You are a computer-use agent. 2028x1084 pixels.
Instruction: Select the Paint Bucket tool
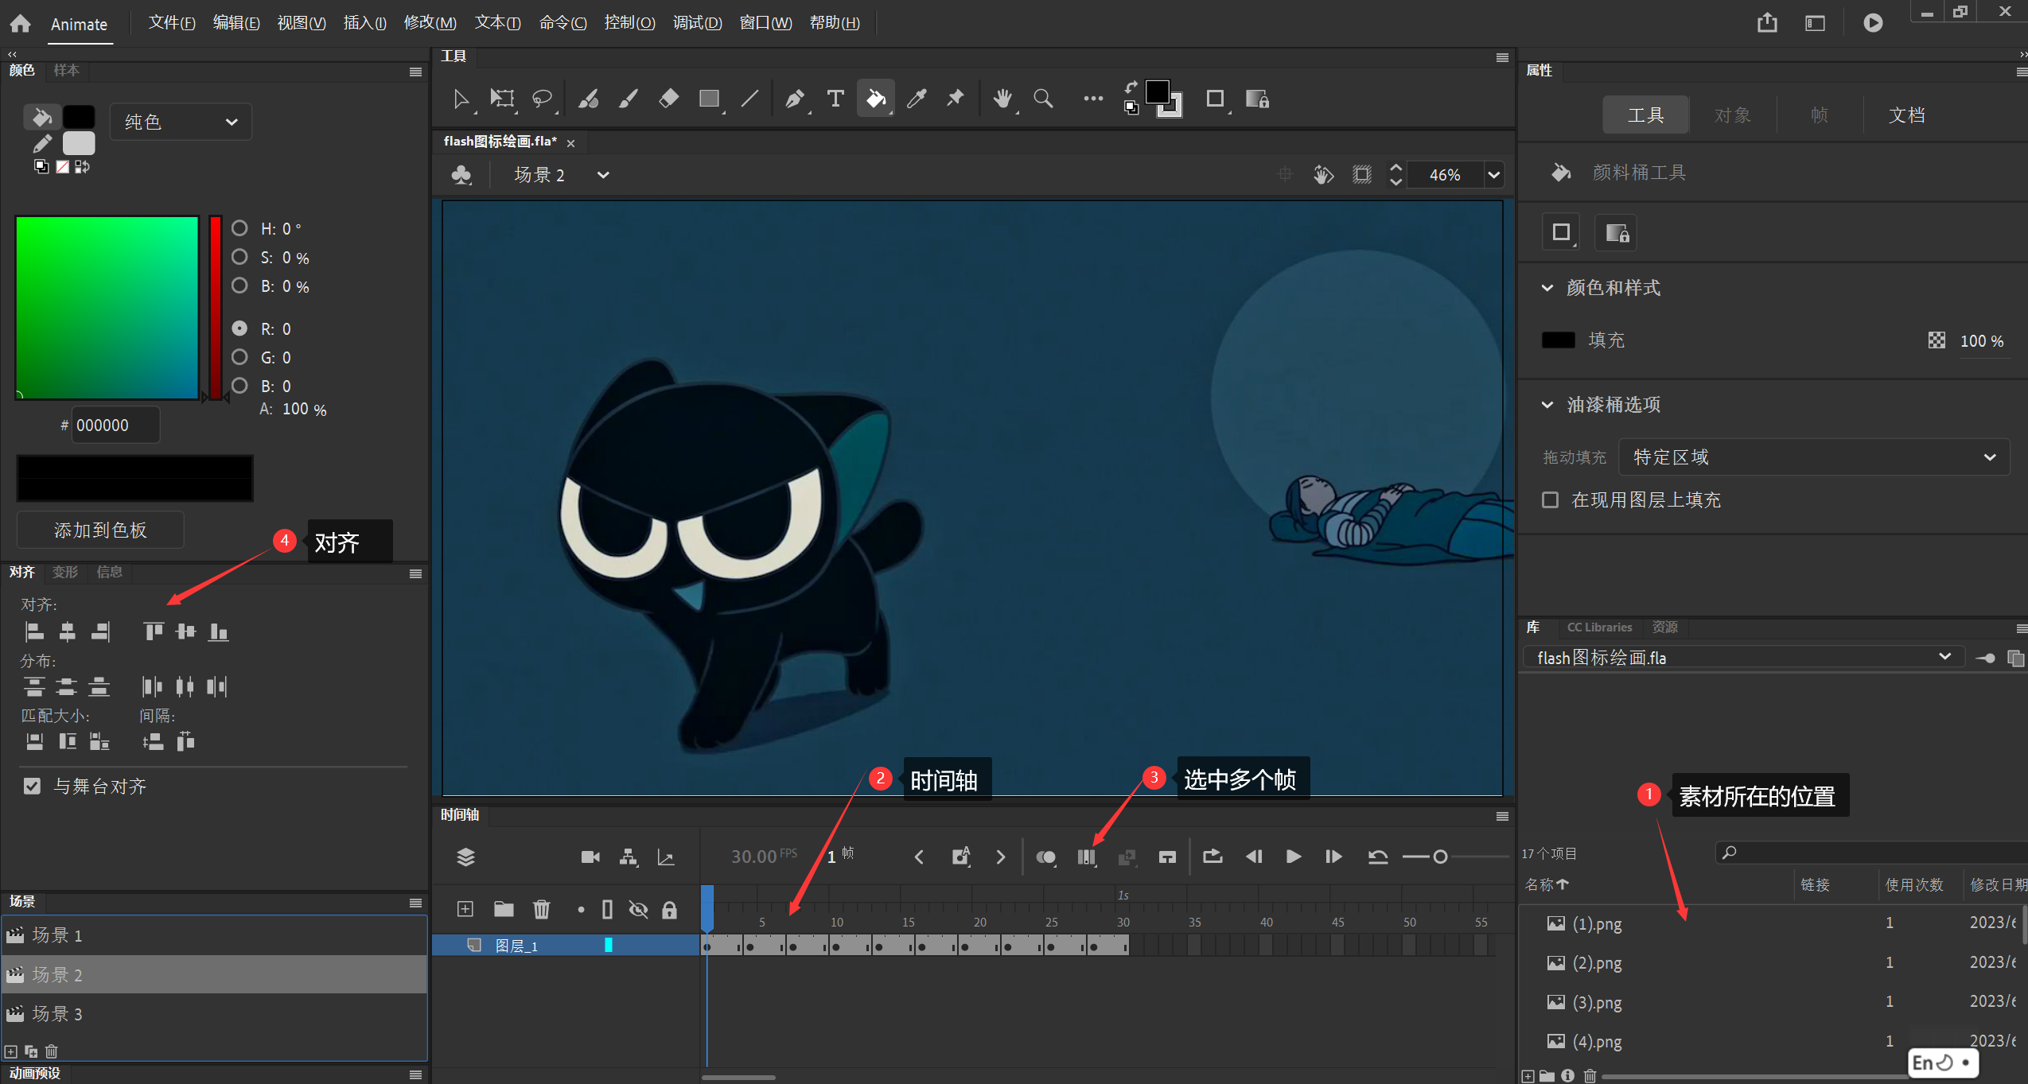[x=875, y=99]
